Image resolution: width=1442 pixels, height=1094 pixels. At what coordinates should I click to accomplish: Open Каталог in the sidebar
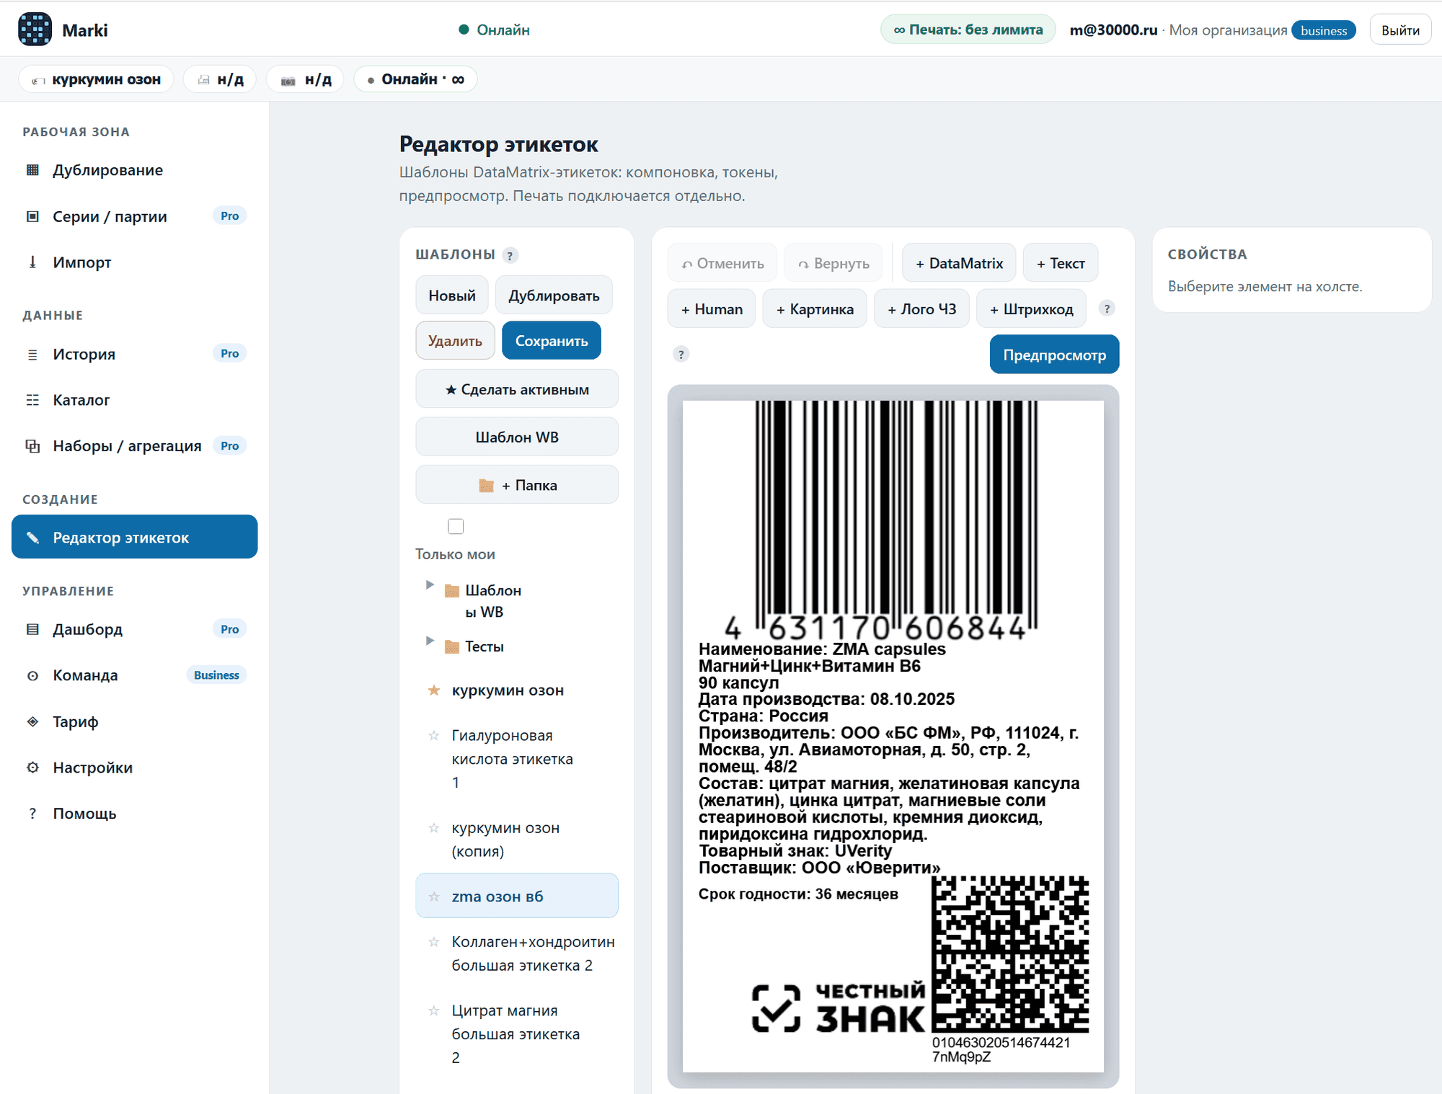click(x=135, y=400)
